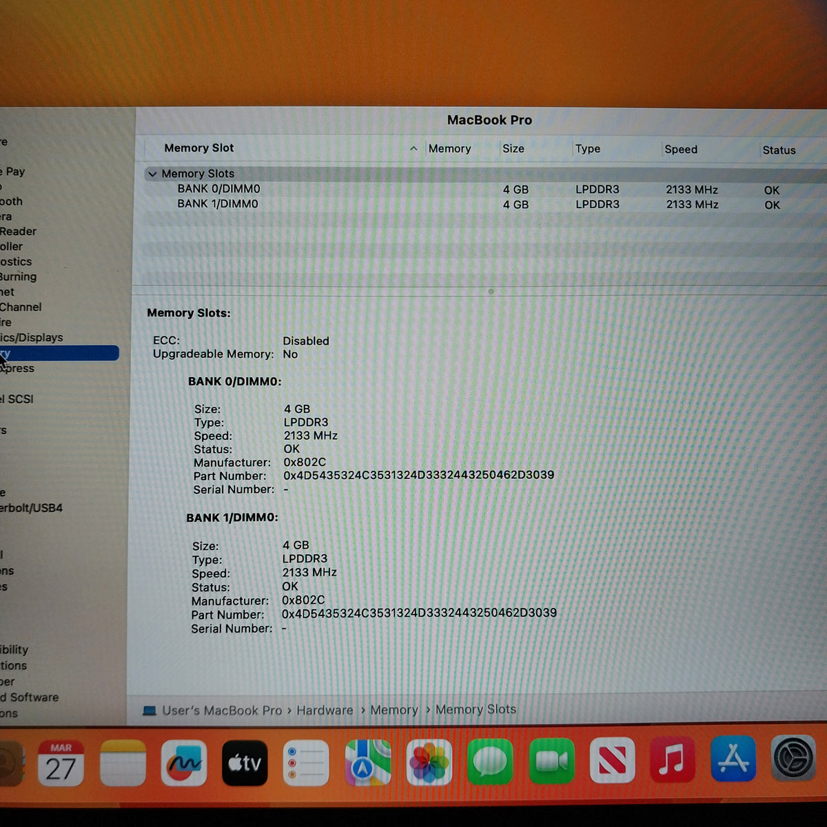The width and height of the screenshot is (827, 827).
Task: Open the Messages app
Action: [x=490, y=762]
